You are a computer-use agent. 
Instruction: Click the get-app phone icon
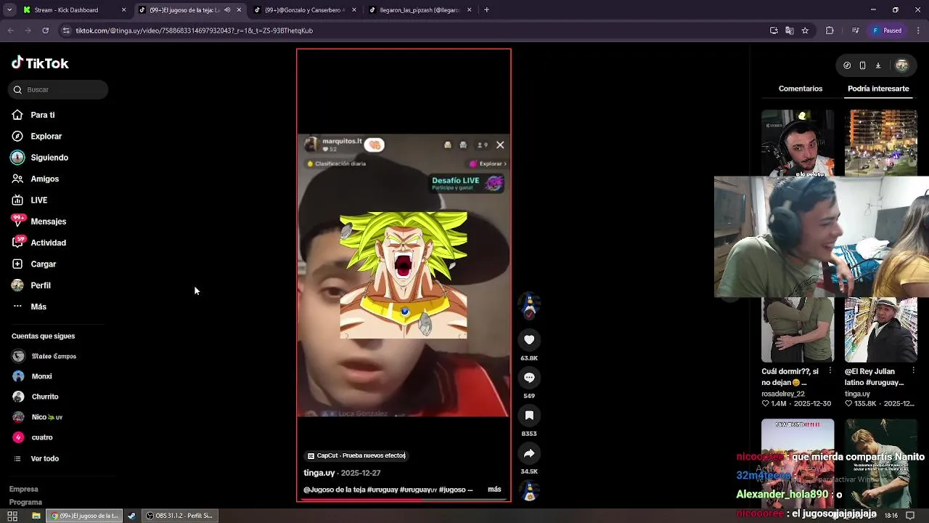862,65
